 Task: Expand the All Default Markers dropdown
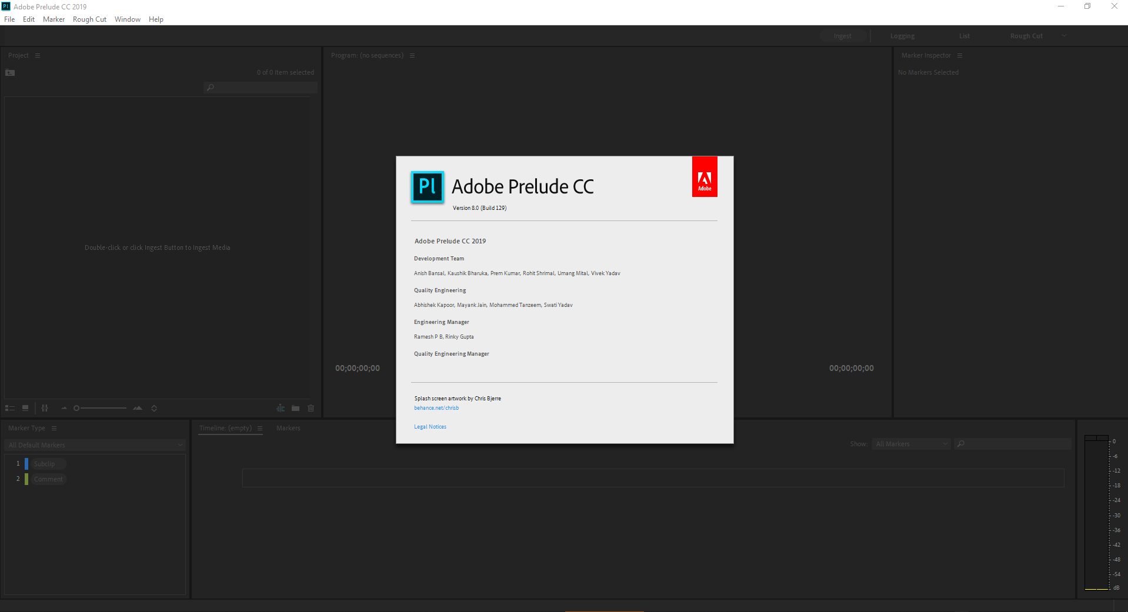(95, 445)
